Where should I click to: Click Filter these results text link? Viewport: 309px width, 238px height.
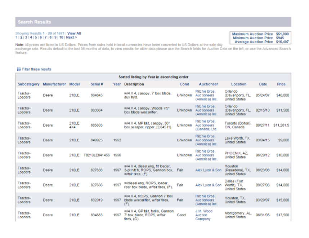point(37,69)
